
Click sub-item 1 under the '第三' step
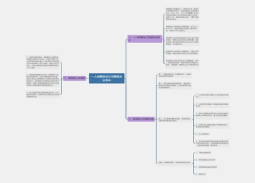click(212, 96)
